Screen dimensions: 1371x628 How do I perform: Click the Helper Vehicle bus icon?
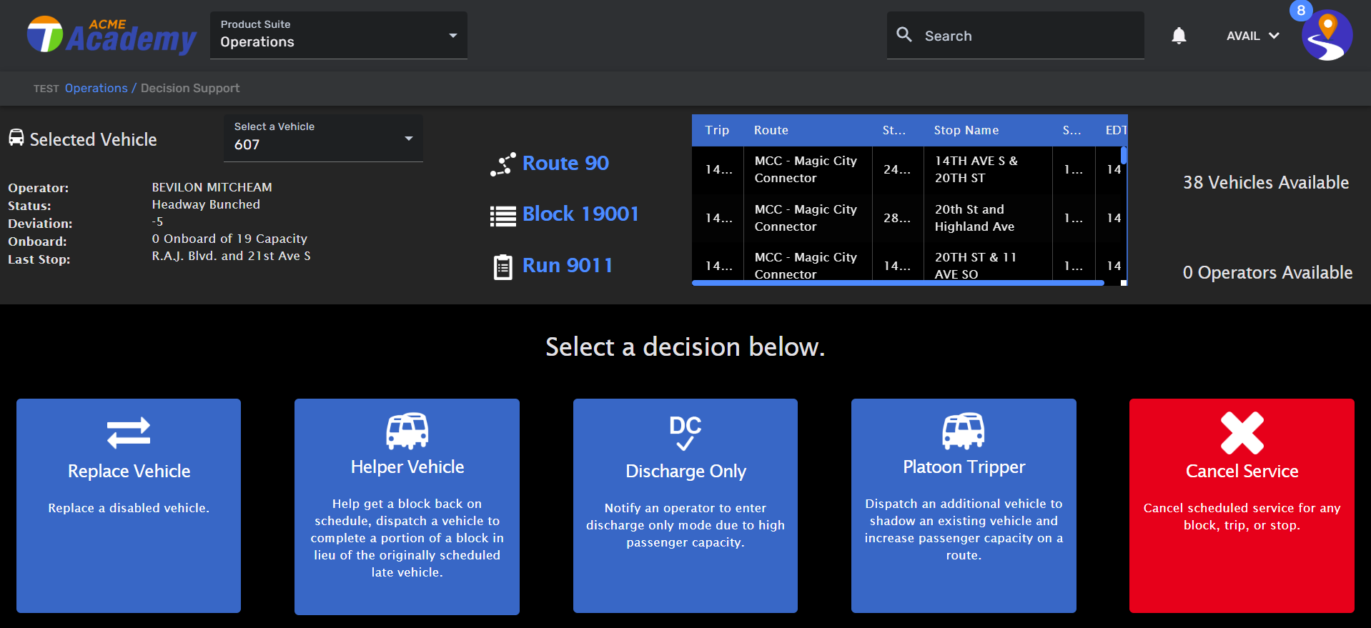(x=407, y=431)
